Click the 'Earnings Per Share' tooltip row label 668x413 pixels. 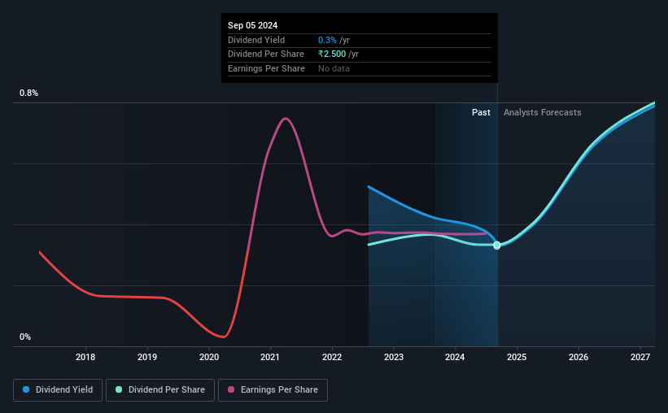coord(266,68)
